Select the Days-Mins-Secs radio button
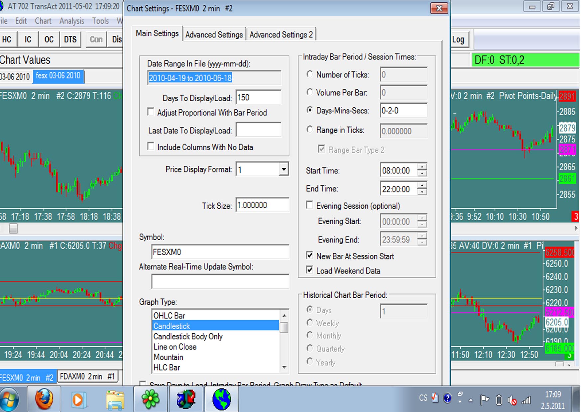This screenshot has height=412, width=581. tap(310, 110)
